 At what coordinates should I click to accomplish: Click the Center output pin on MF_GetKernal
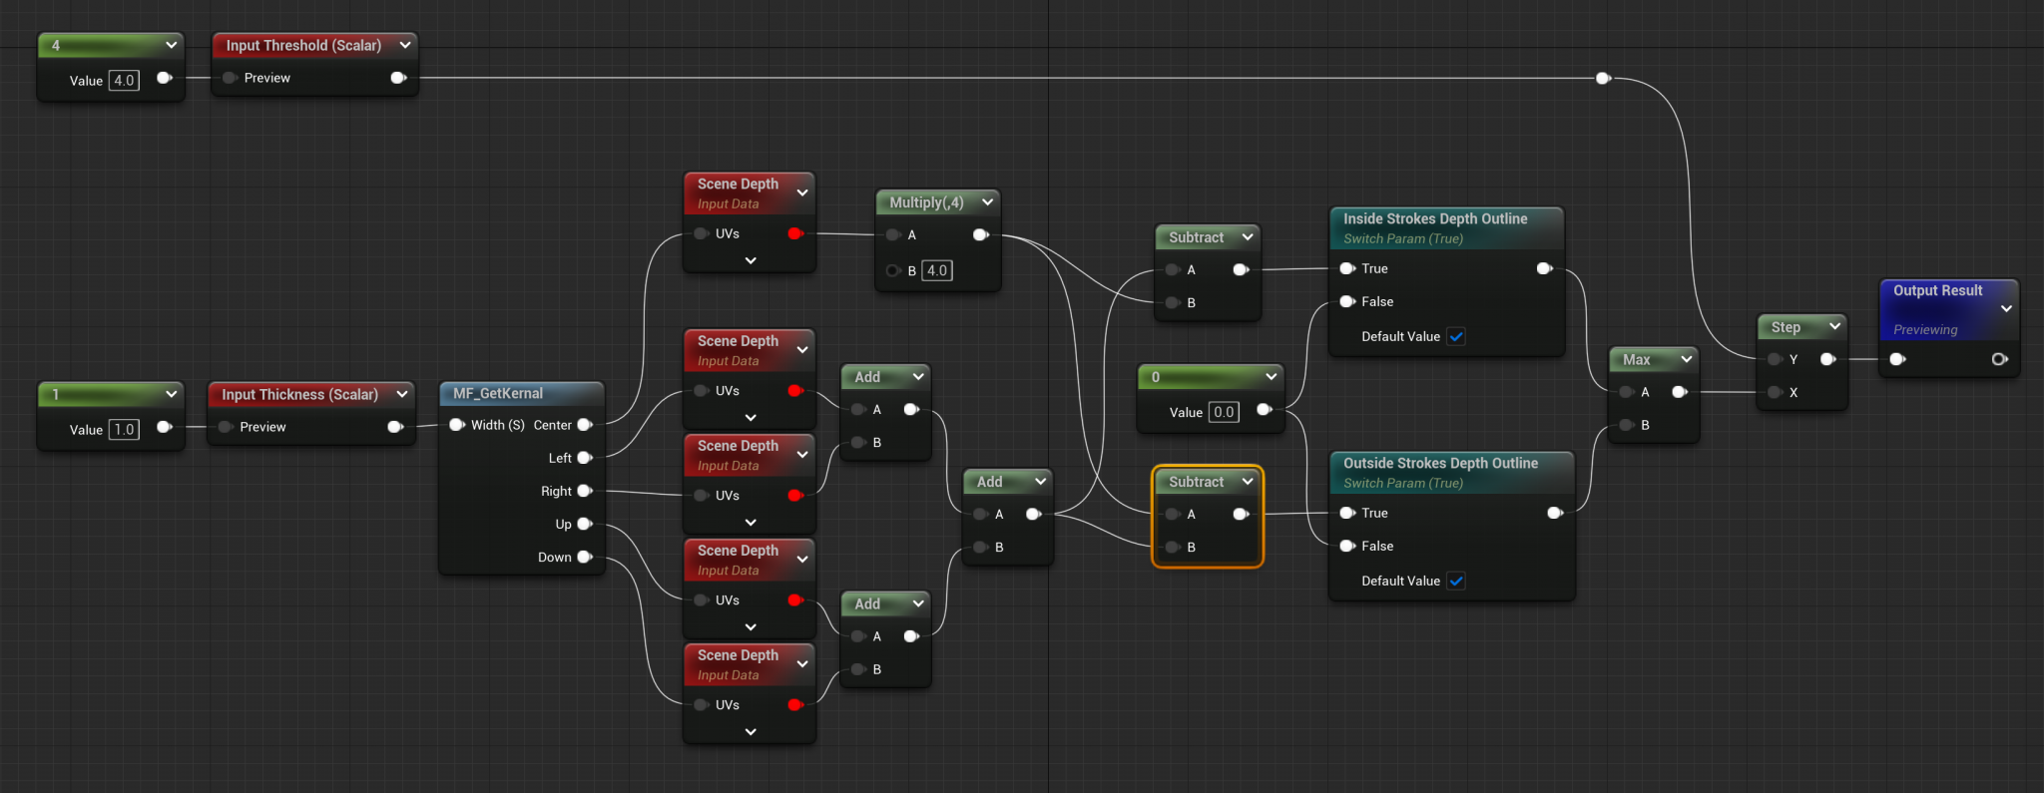(585, 425)
